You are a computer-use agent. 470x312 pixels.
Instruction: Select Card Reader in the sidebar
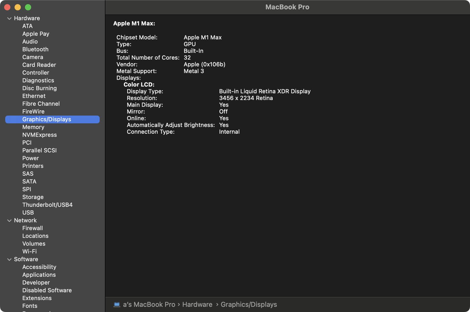(39, 65)
